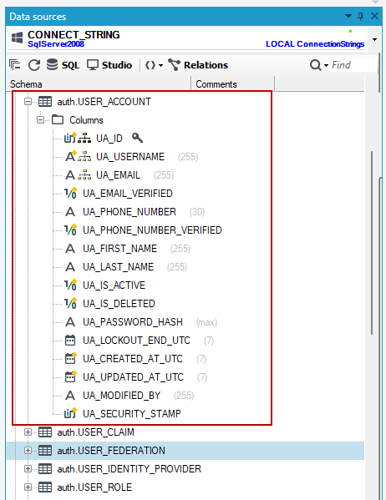Select the UA_USERNAME column

pos(130,157)
